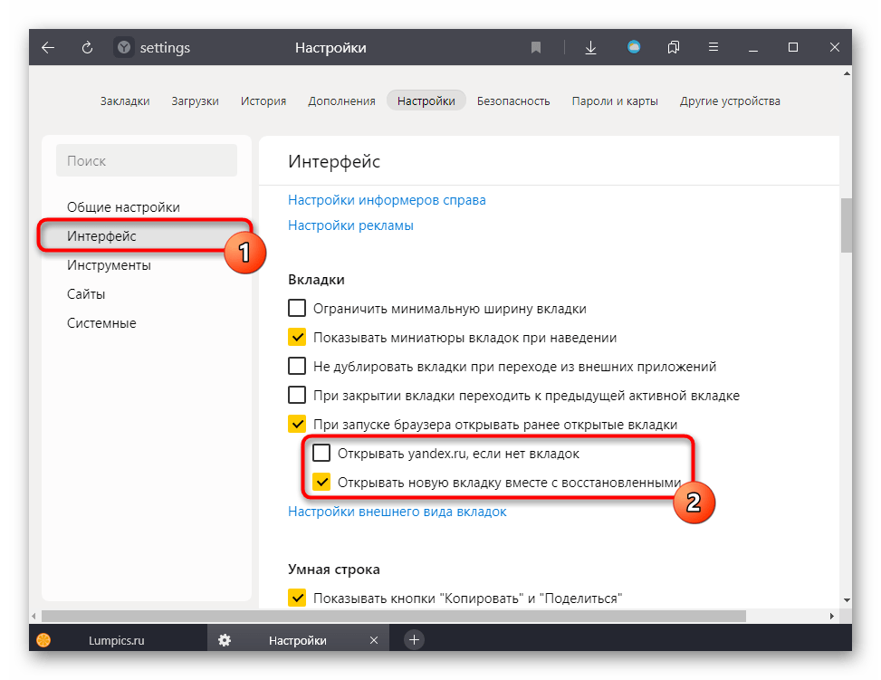Open 'Настройки внешнего вида вкладок' link
The width and height of the screenshot is (881, 680).
[397, 512]
